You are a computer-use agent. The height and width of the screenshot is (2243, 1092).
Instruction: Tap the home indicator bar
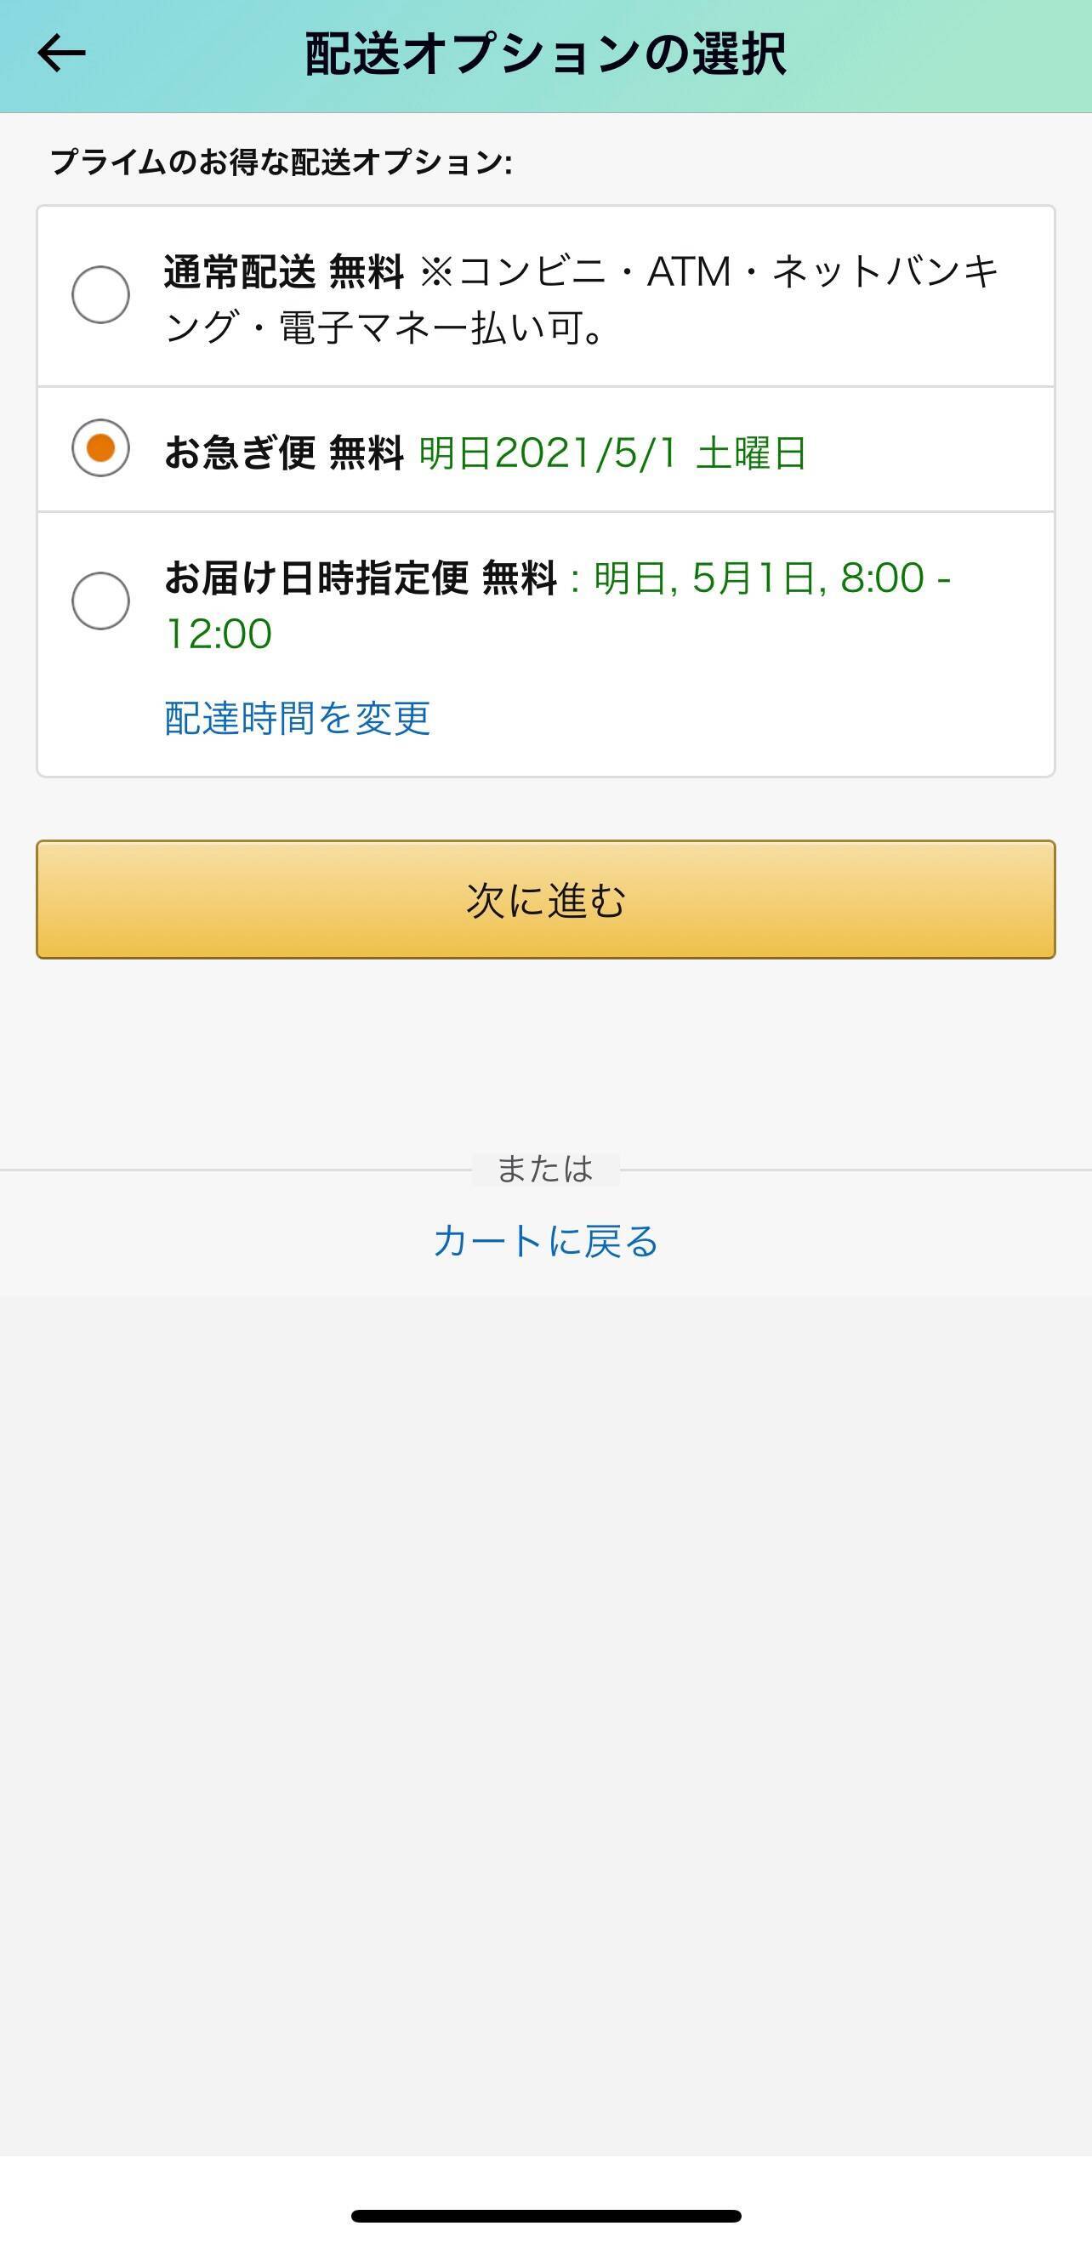point(546,2216)
